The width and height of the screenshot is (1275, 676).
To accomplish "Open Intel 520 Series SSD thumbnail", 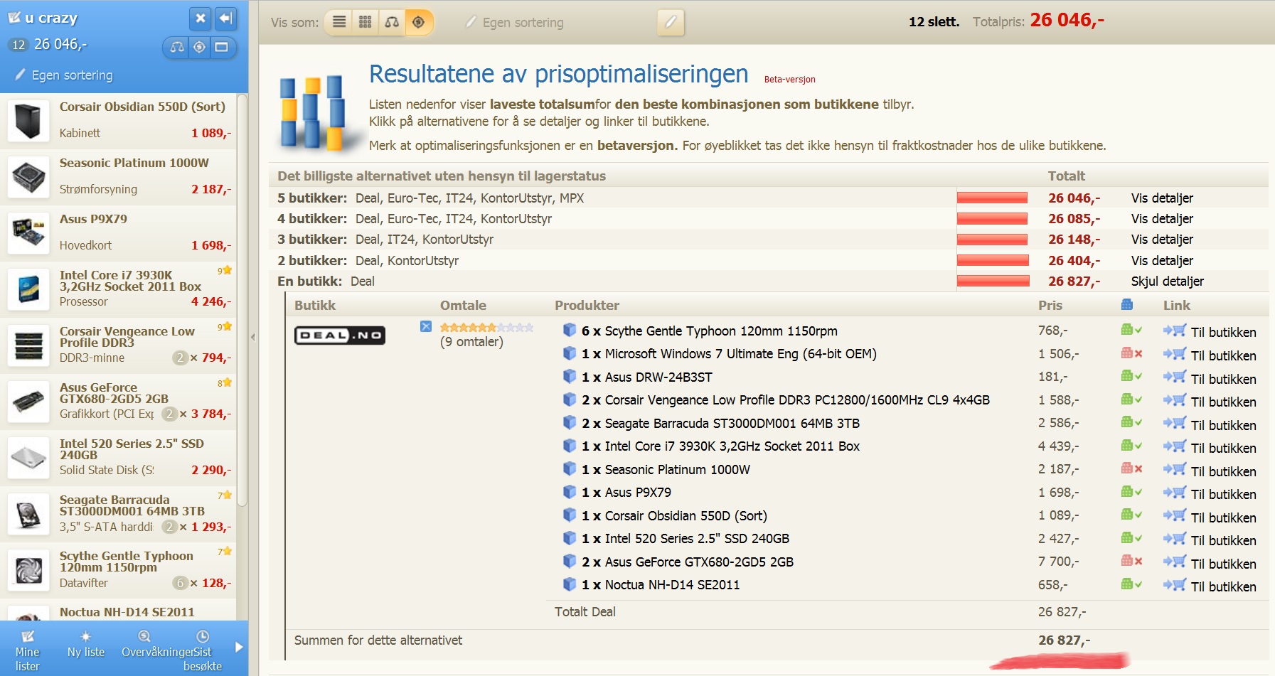I will [28, 457].
